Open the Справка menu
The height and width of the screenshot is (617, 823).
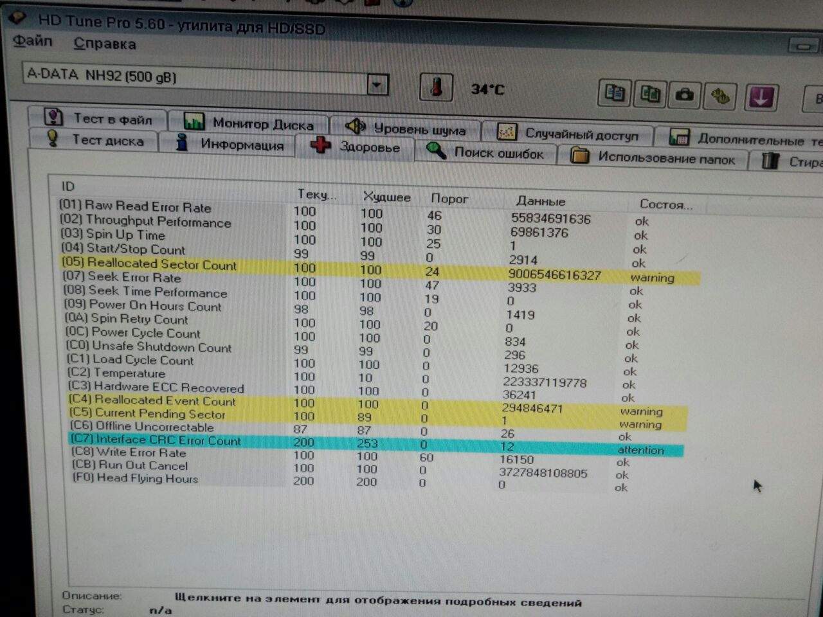tap(105, 44)
